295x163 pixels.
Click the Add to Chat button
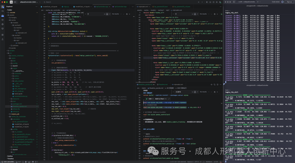pos(159,99)
